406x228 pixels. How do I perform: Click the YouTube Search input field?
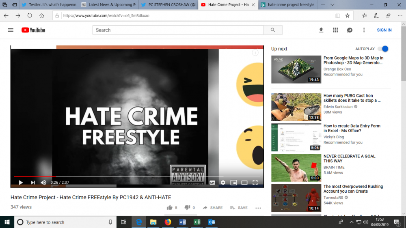(x=178, y=30)
